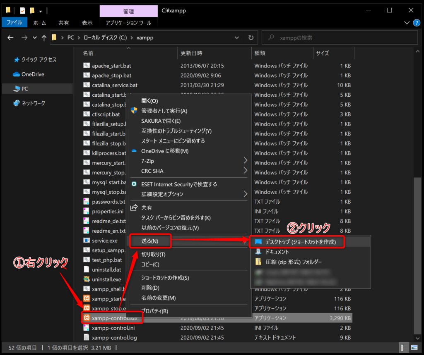
Task: Click the uninstall.exe file icon
Action: (x=87, y=279)
